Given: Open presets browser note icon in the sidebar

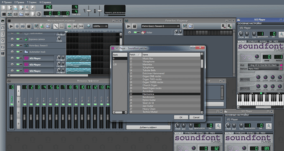Looking at the screenshot, I should [x=3, y=34].
